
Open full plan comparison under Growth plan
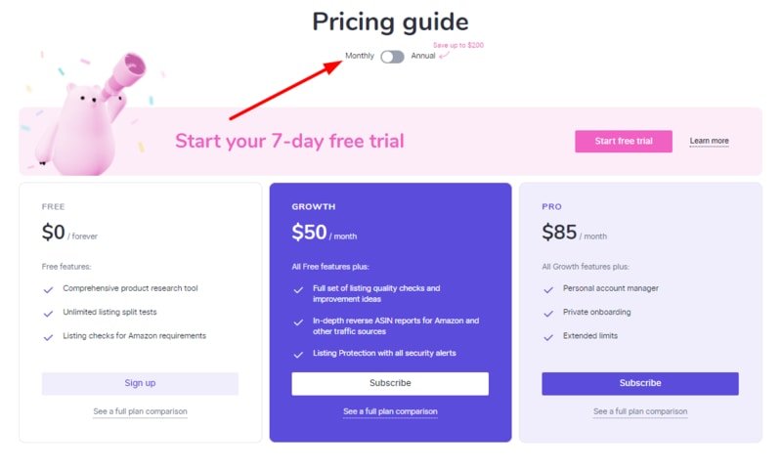click(x=390, y=411)
